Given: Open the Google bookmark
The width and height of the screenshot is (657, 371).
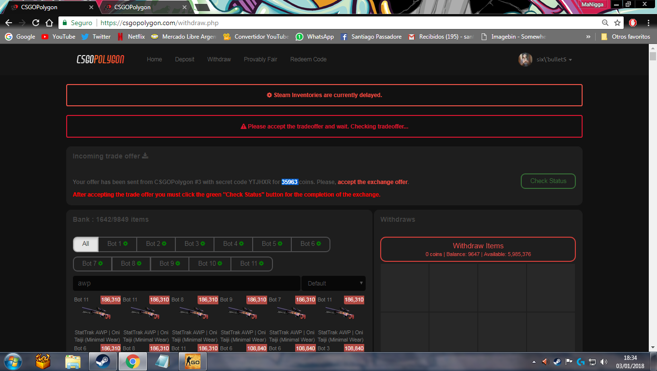Looking at the screenshot, I should [x=20, y=37].
